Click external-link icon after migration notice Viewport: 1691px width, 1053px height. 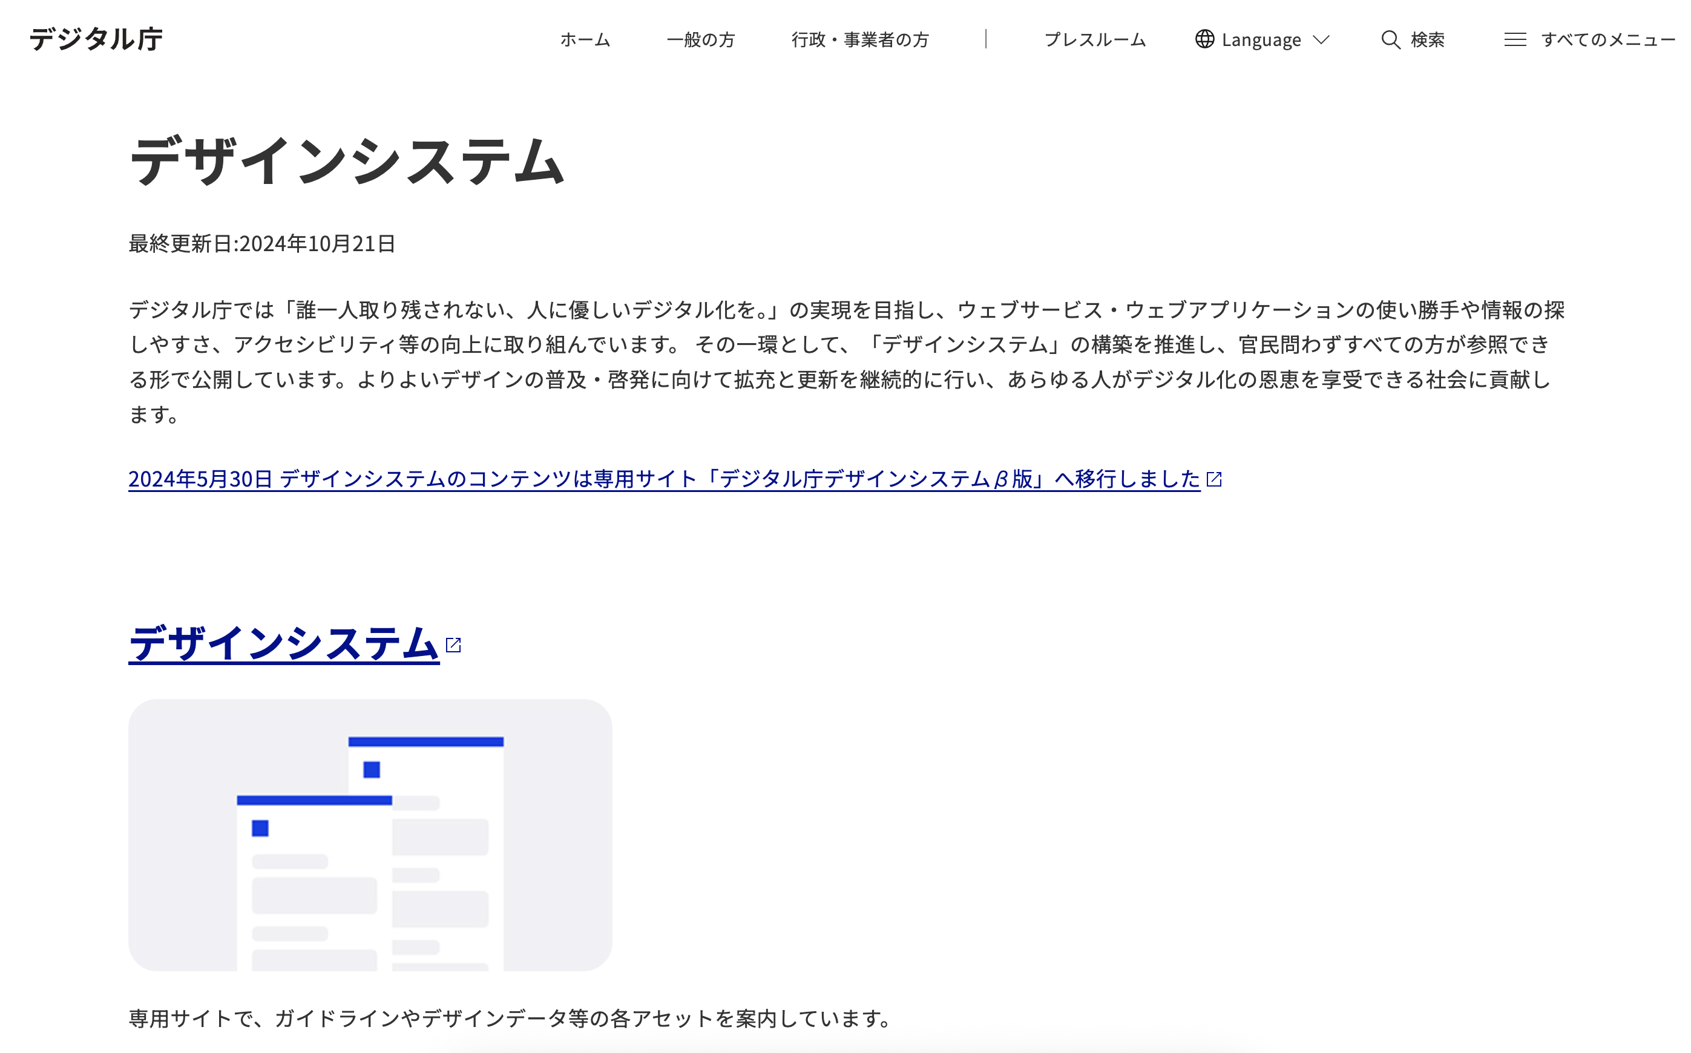point(1214,479)
